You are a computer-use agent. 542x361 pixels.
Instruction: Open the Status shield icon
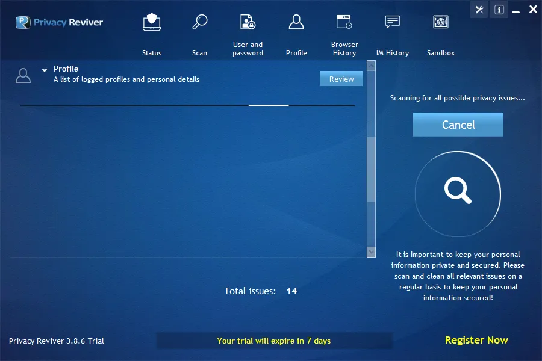click(x=152, y=22)
